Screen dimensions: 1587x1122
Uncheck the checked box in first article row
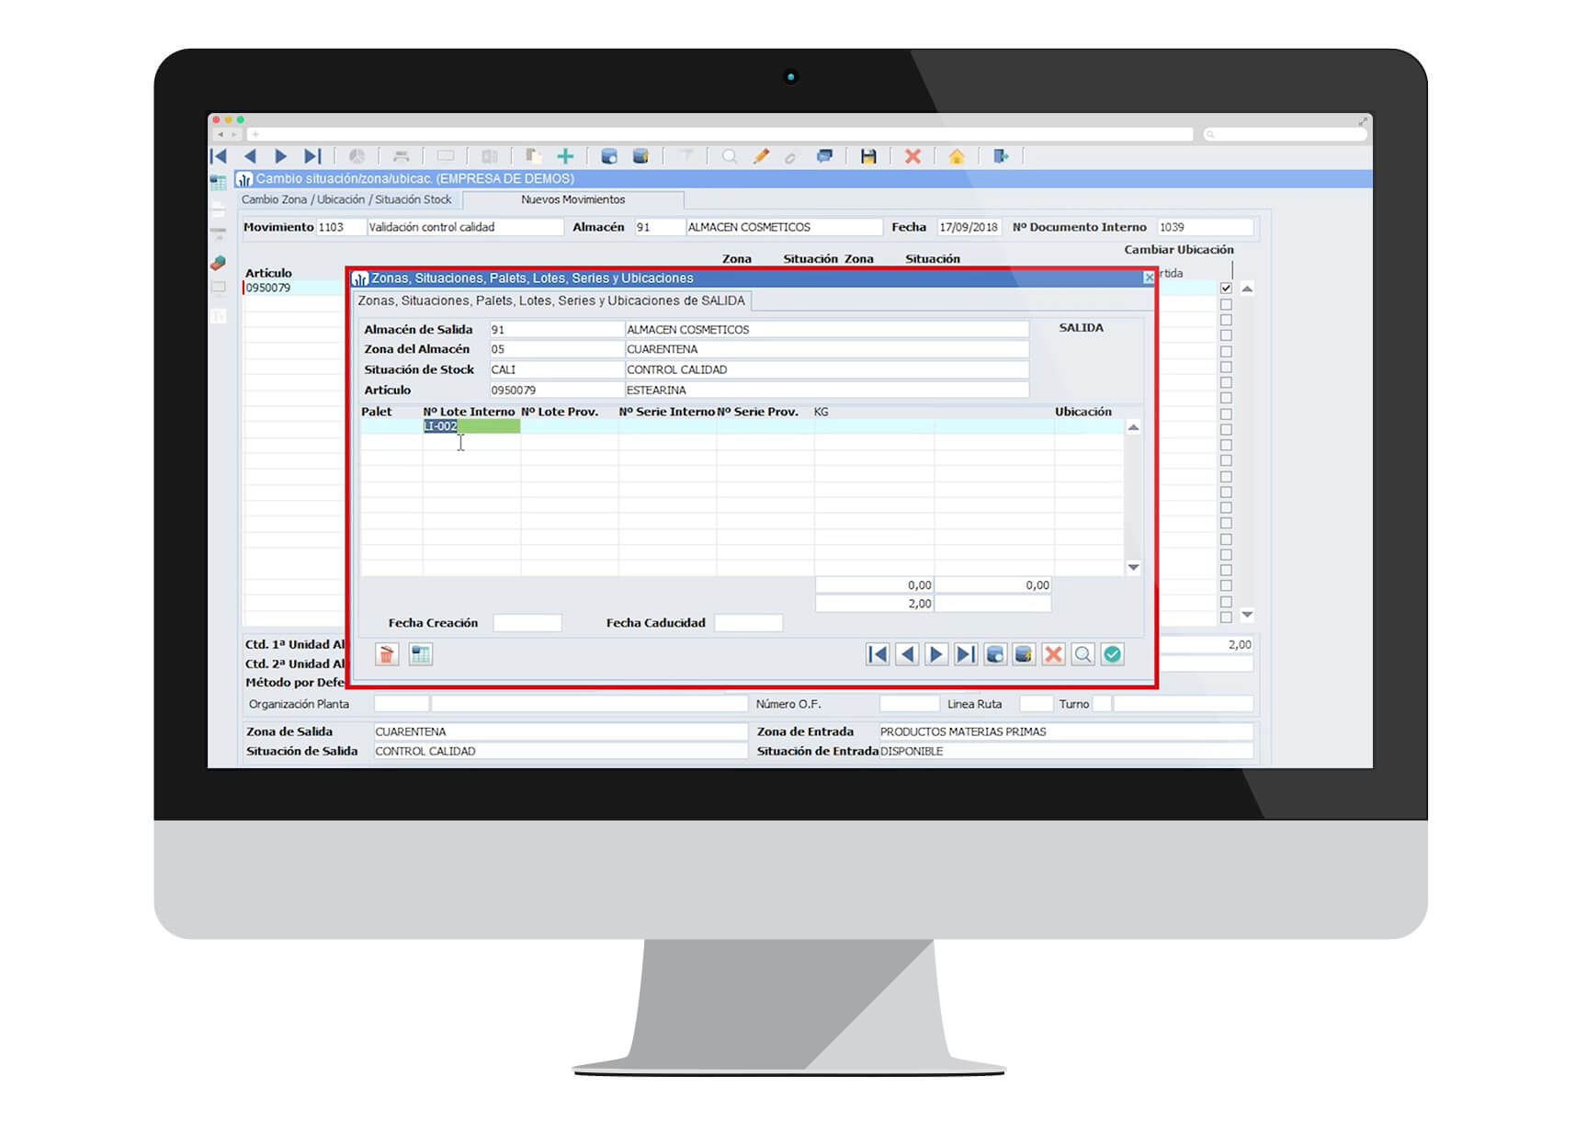pyautogui.click(x=1226, y=289)
